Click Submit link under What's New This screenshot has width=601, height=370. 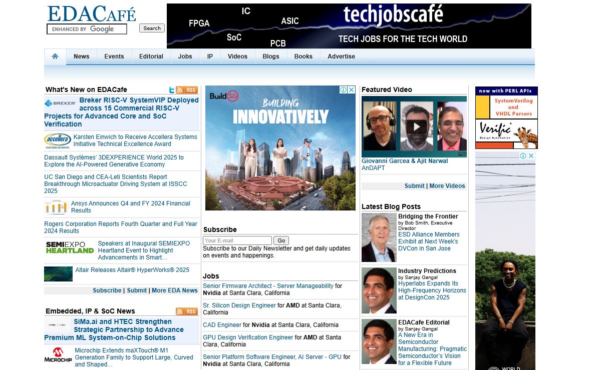pyautogui.click(x=137, y=290)
